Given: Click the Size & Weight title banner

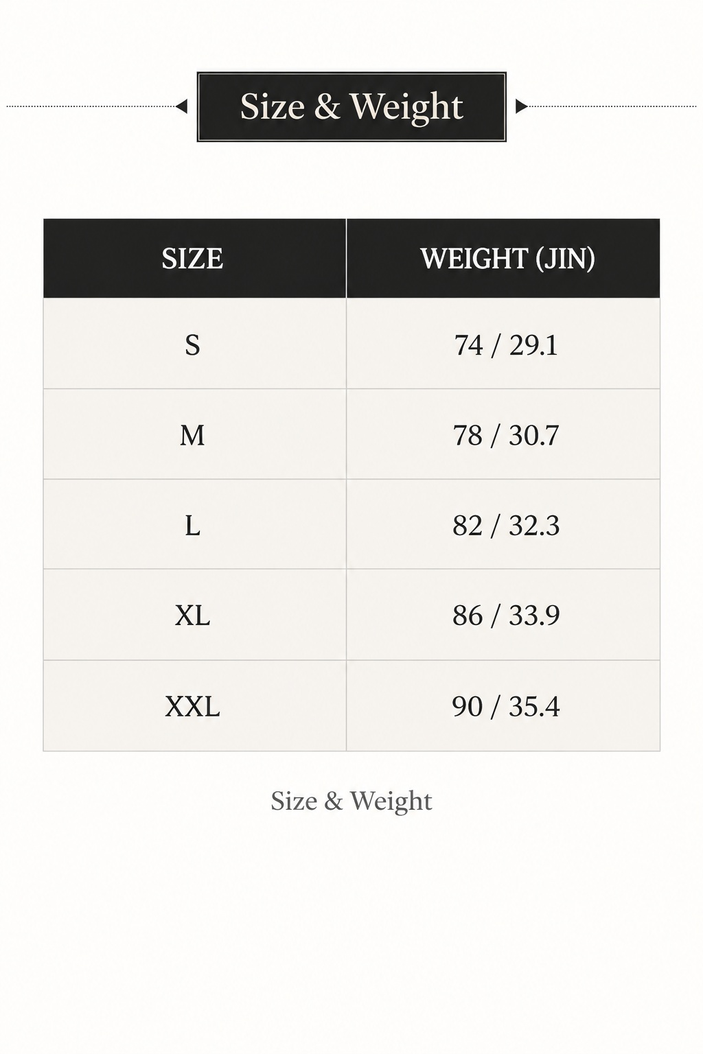Looking at the screenshot, I should click(x=351, y=107).
